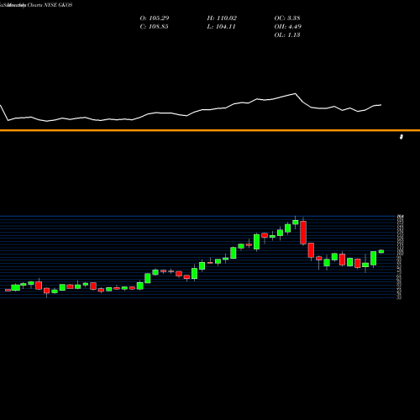The image size is (420, 420).
Task: Click the last green candlestick on the chart
Action: point(381,251)
